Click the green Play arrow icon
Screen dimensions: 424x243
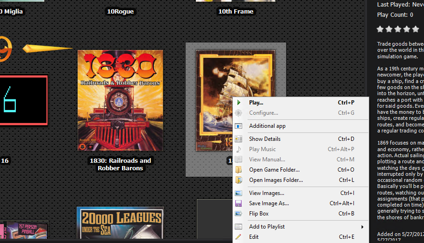pos(239,103)
